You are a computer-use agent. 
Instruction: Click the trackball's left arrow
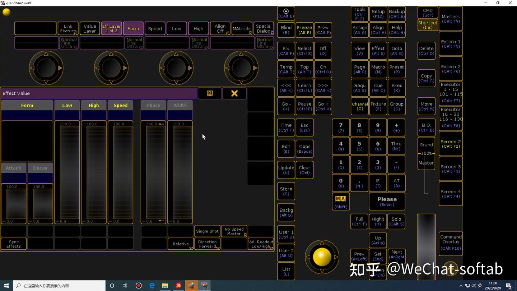pyautogui.click(x=308, y=257)
